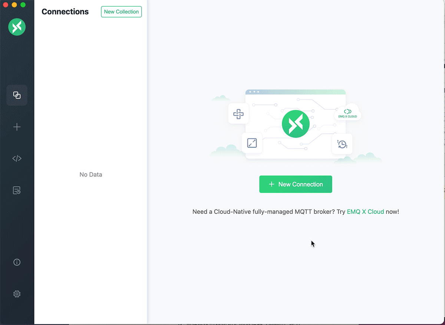Close the window with red button

[6, 5]
